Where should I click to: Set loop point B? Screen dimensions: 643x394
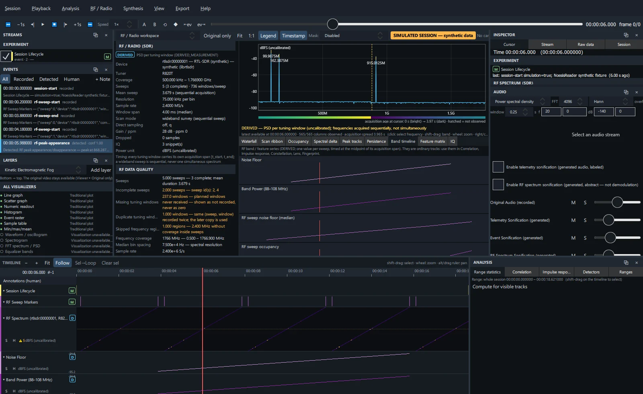point(155,25)
